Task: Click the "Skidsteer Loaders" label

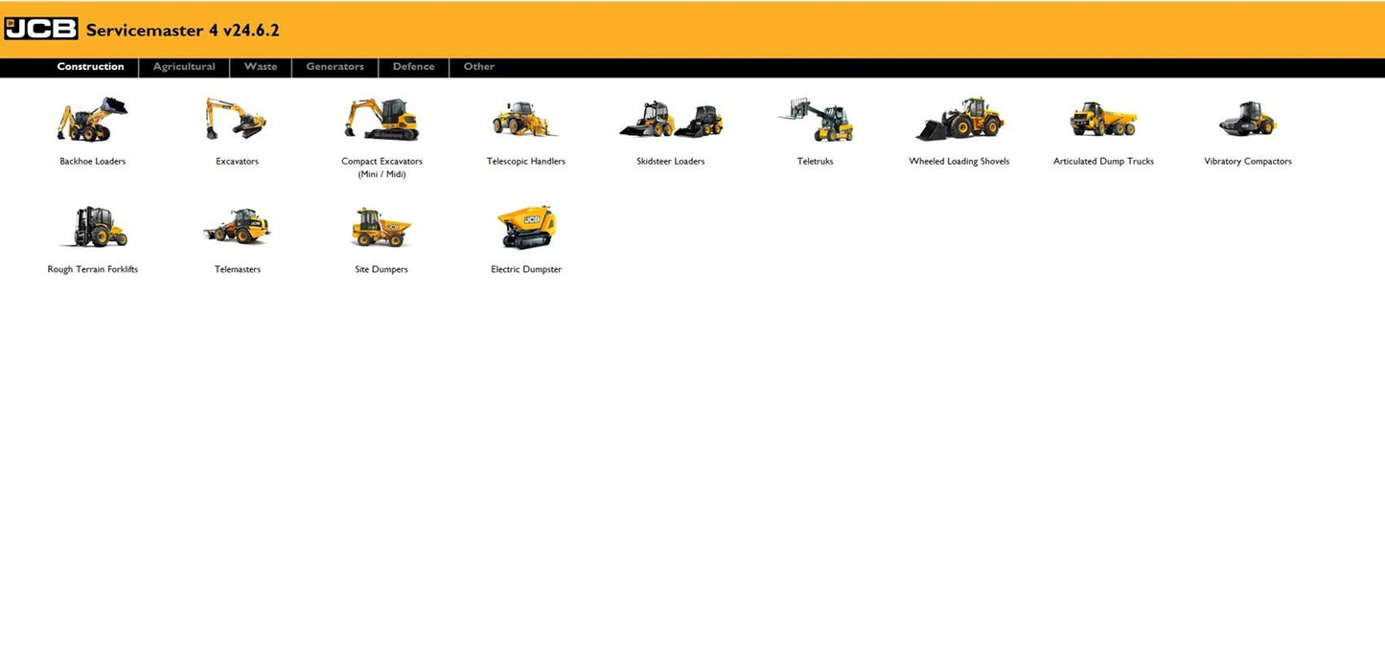Action: [x=671, y=162]
